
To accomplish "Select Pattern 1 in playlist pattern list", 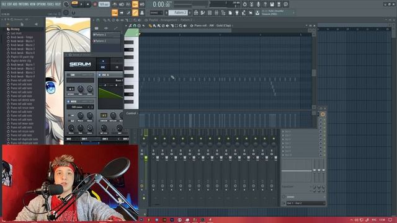I will (106, 35).
